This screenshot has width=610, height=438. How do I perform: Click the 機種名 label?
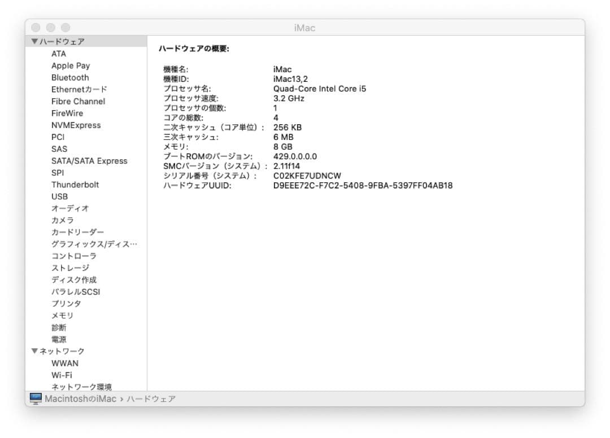[x=176, y=69]
